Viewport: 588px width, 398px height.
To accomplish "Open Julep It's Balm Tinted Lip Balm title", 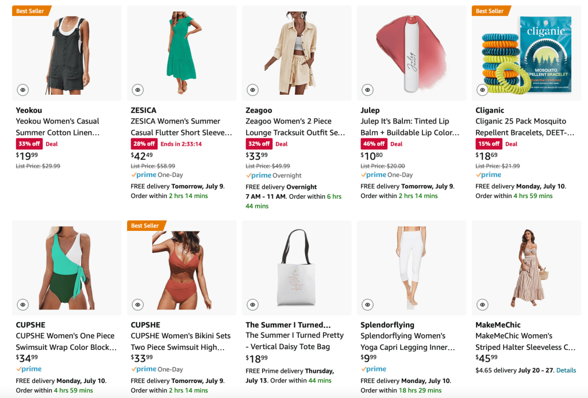I will [410, 127].
